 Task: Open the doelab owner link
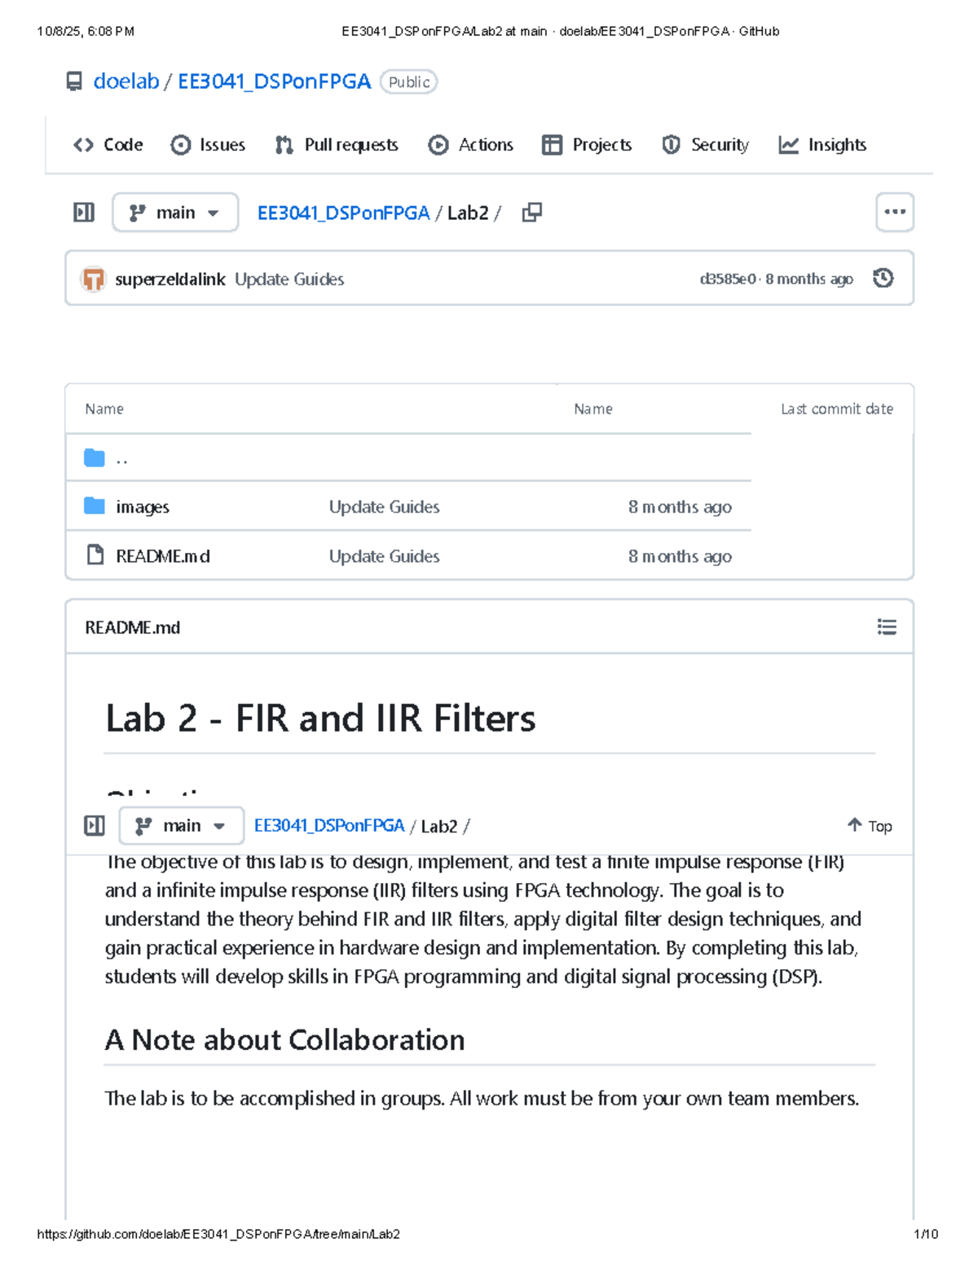(x=126, y=81)
